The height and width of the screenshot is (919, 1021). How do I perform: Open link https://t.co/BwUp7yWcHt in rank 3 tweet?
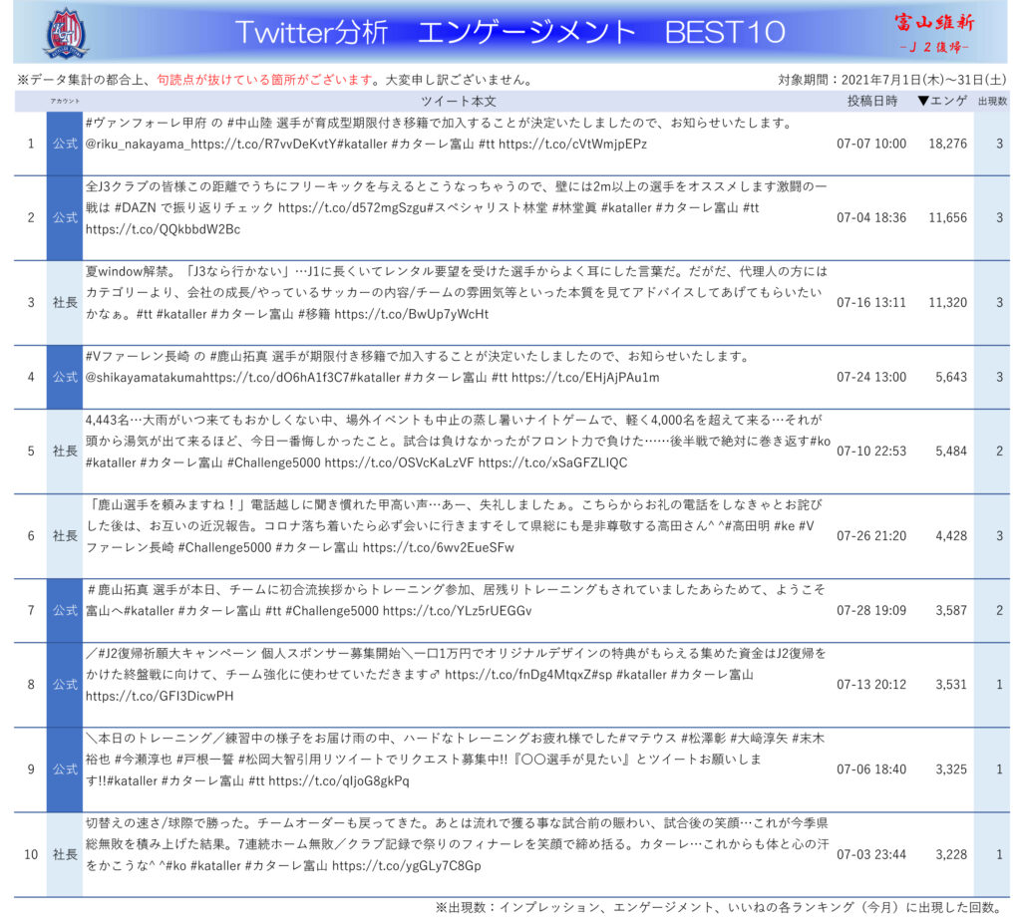[412, 314]
